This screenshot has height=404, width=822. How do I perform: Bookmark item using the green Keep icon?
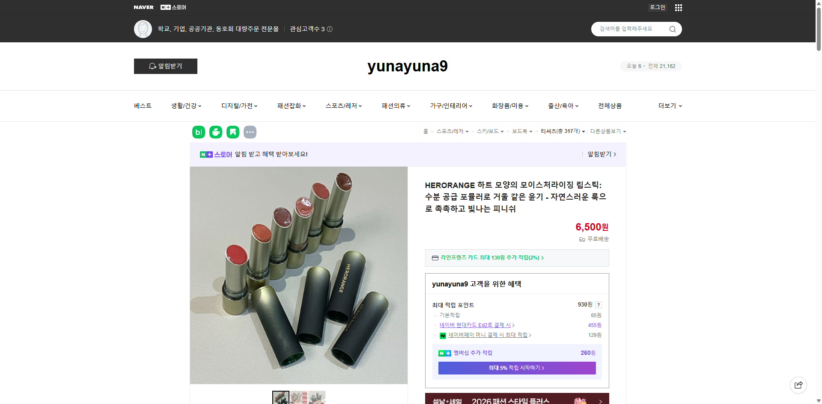pos(232,132)
